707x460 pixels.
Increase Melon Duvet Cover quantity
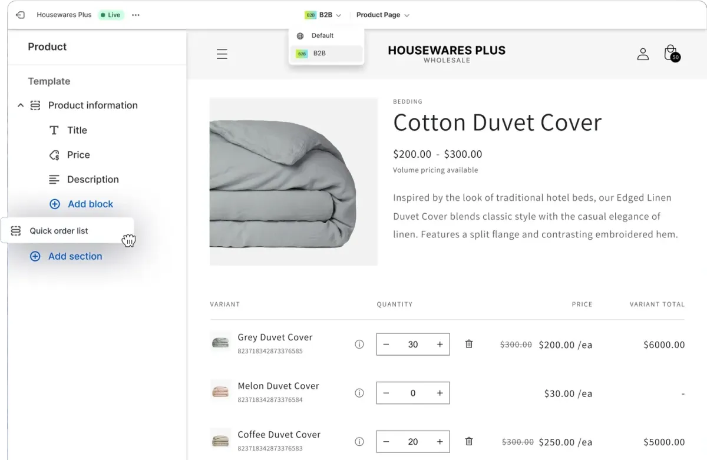tap(440, 393)
